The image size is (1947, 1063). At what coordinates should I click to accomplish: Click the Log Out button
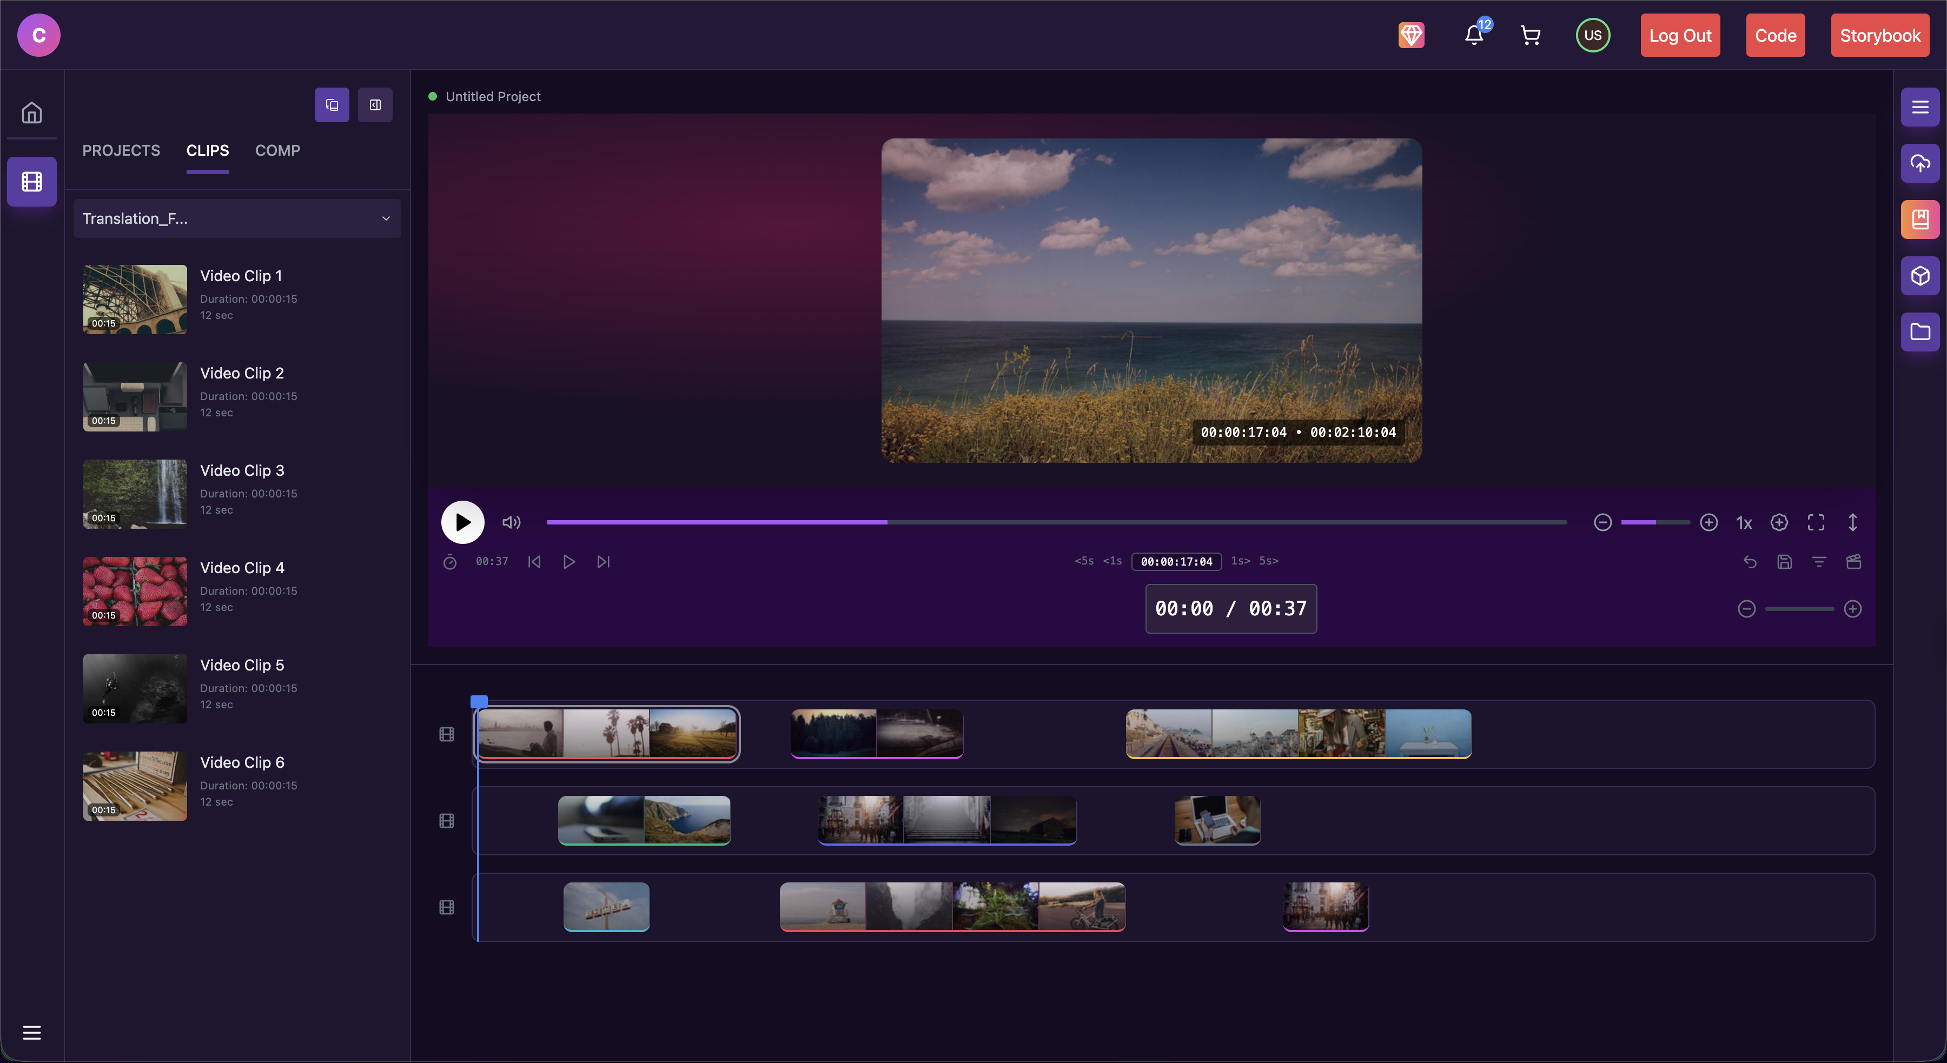coord(1679,35)
